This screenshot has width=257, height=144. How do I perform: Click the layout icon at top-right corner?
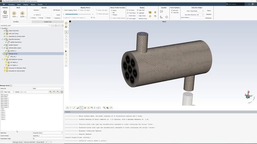pos(253,4)
